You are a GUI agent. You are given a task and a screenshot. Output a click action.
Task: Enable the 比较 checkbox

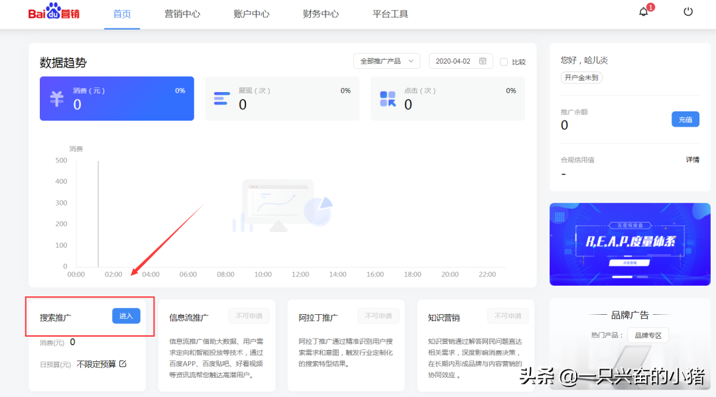coord(504,62)
